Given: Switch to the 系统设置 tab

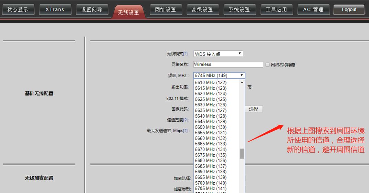Looking at the screenshot, I should point(239,10).
